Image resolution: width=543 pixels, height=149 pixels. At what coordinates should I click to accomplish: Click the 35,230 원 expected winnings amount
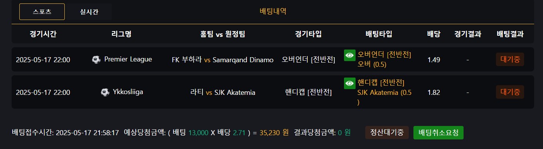[274, 132]
